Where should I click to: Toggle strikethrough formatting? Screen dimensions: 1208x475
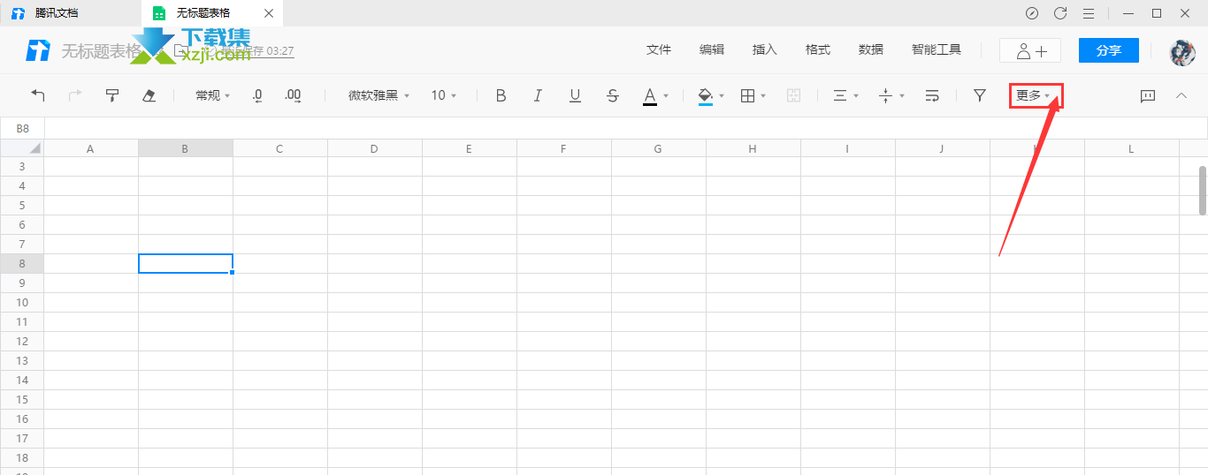tap(613, 95)
